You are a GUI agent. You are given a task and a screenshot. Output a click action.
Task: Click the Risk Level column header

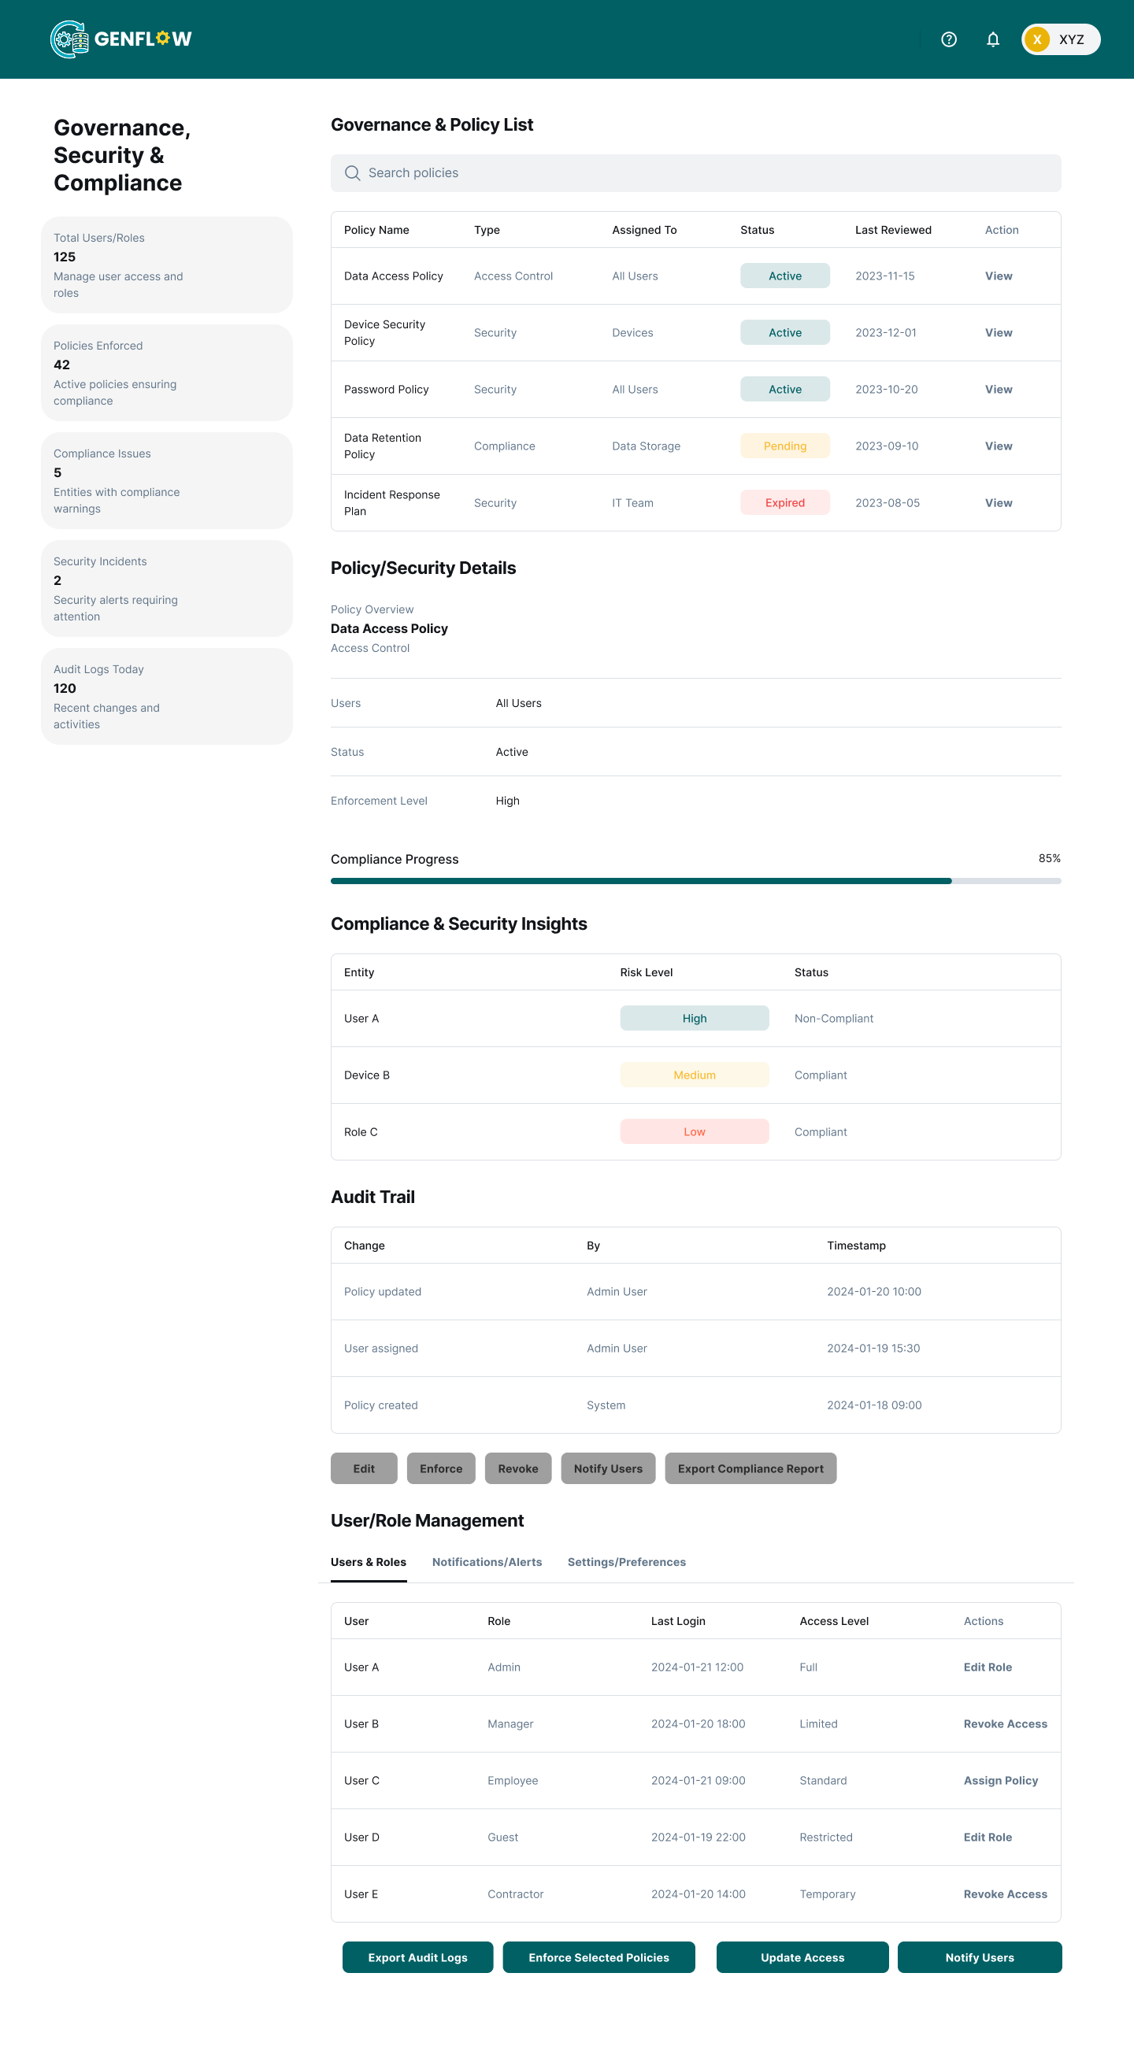point(646,972)
